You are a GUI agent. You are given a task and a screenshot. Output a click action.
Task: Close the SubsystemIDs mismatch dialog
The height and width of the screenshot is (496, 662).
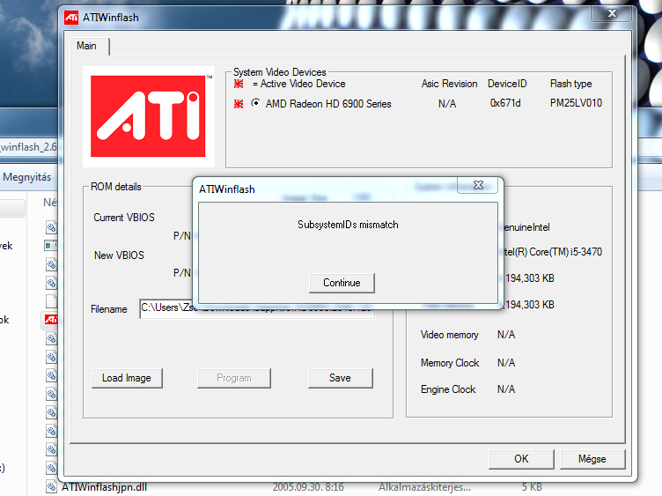(478, 185)
